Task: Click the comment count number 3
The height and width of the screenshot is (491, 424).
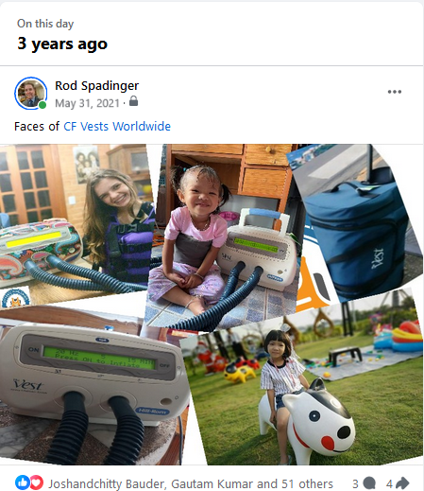Action: click(x=355, y=483)
